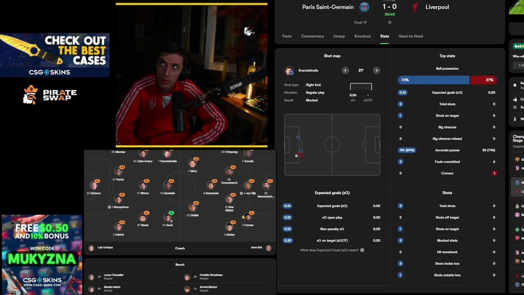
Task: Go to the next shot arrow
Action: click(x=377, y=70)
